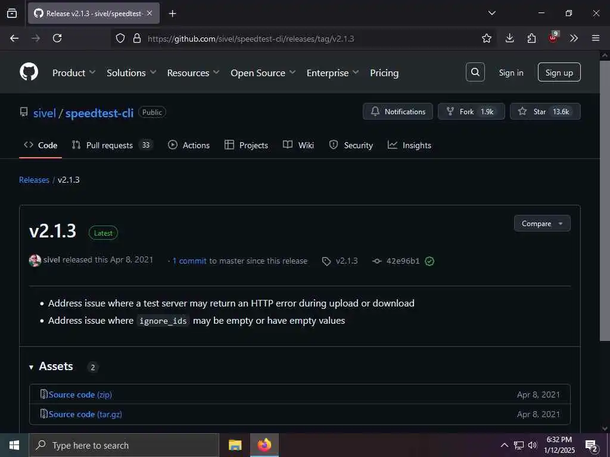Open File Explorer from the taskbar

pos(235,445)
